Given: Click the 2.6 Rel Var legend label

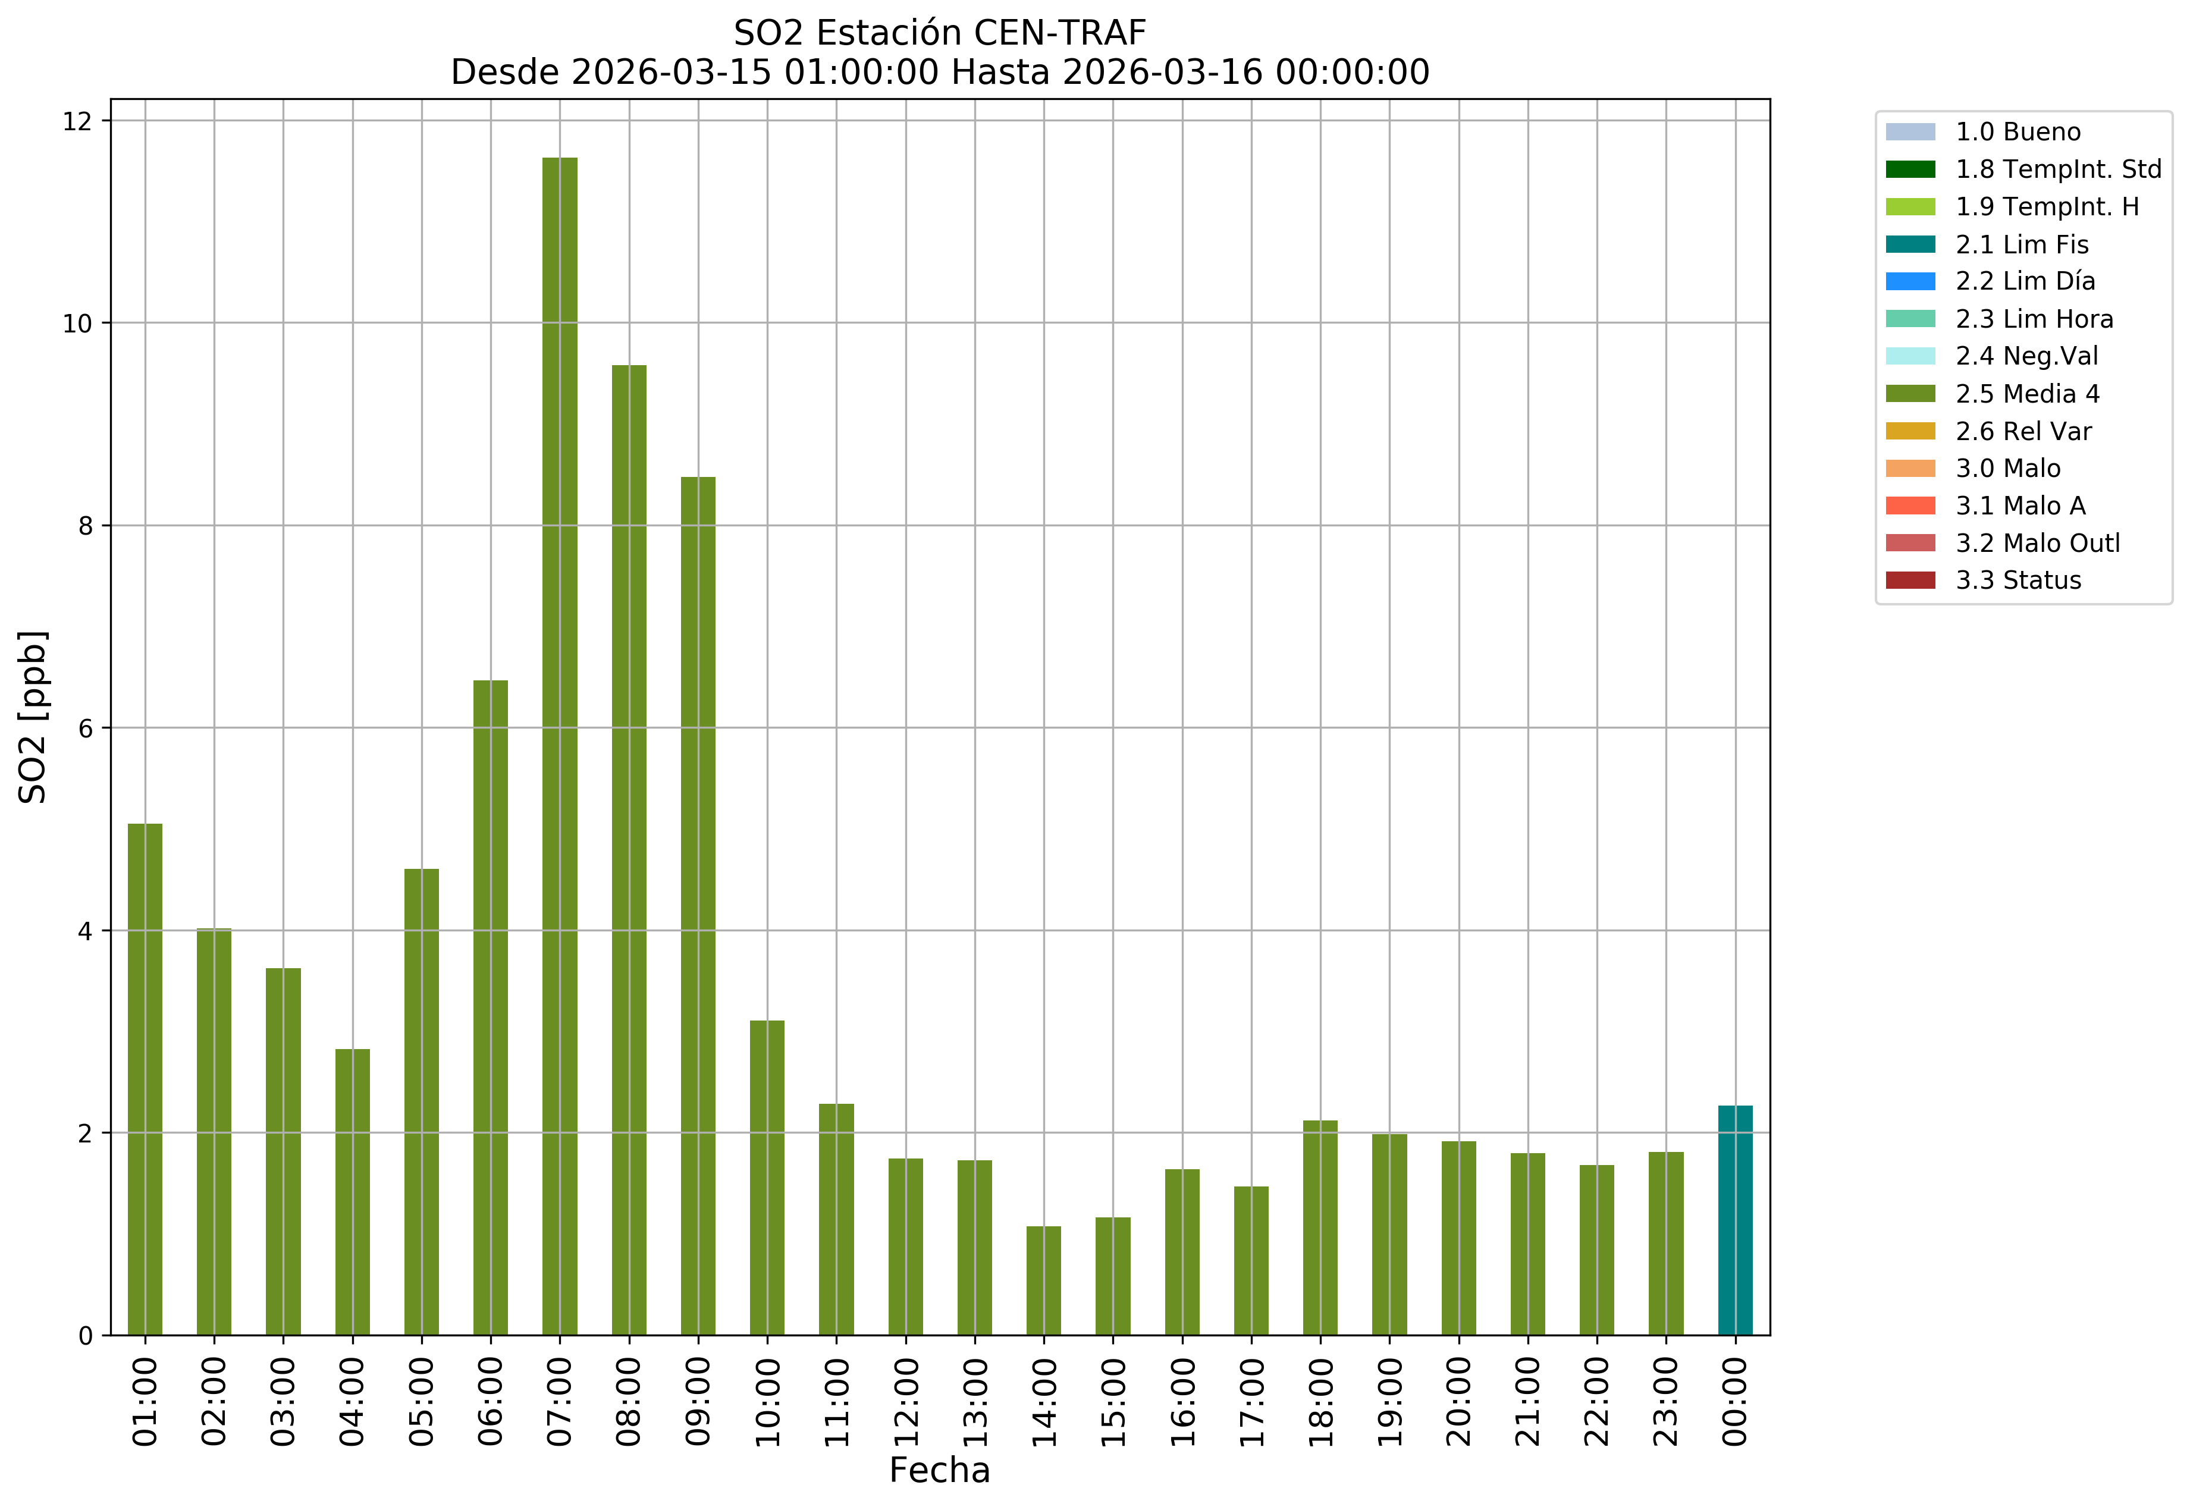Looking at the screenshot, I should click(x=2023, y=432).
